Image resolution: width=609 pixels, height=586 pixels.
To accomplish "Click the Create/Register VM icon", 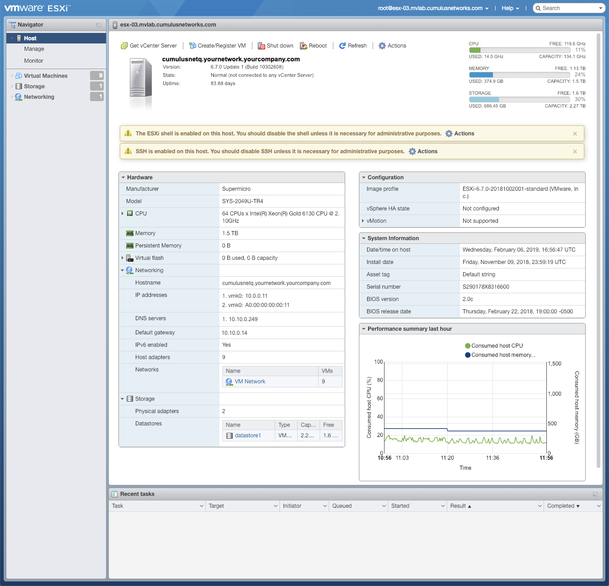I will [x=192, y=46].
